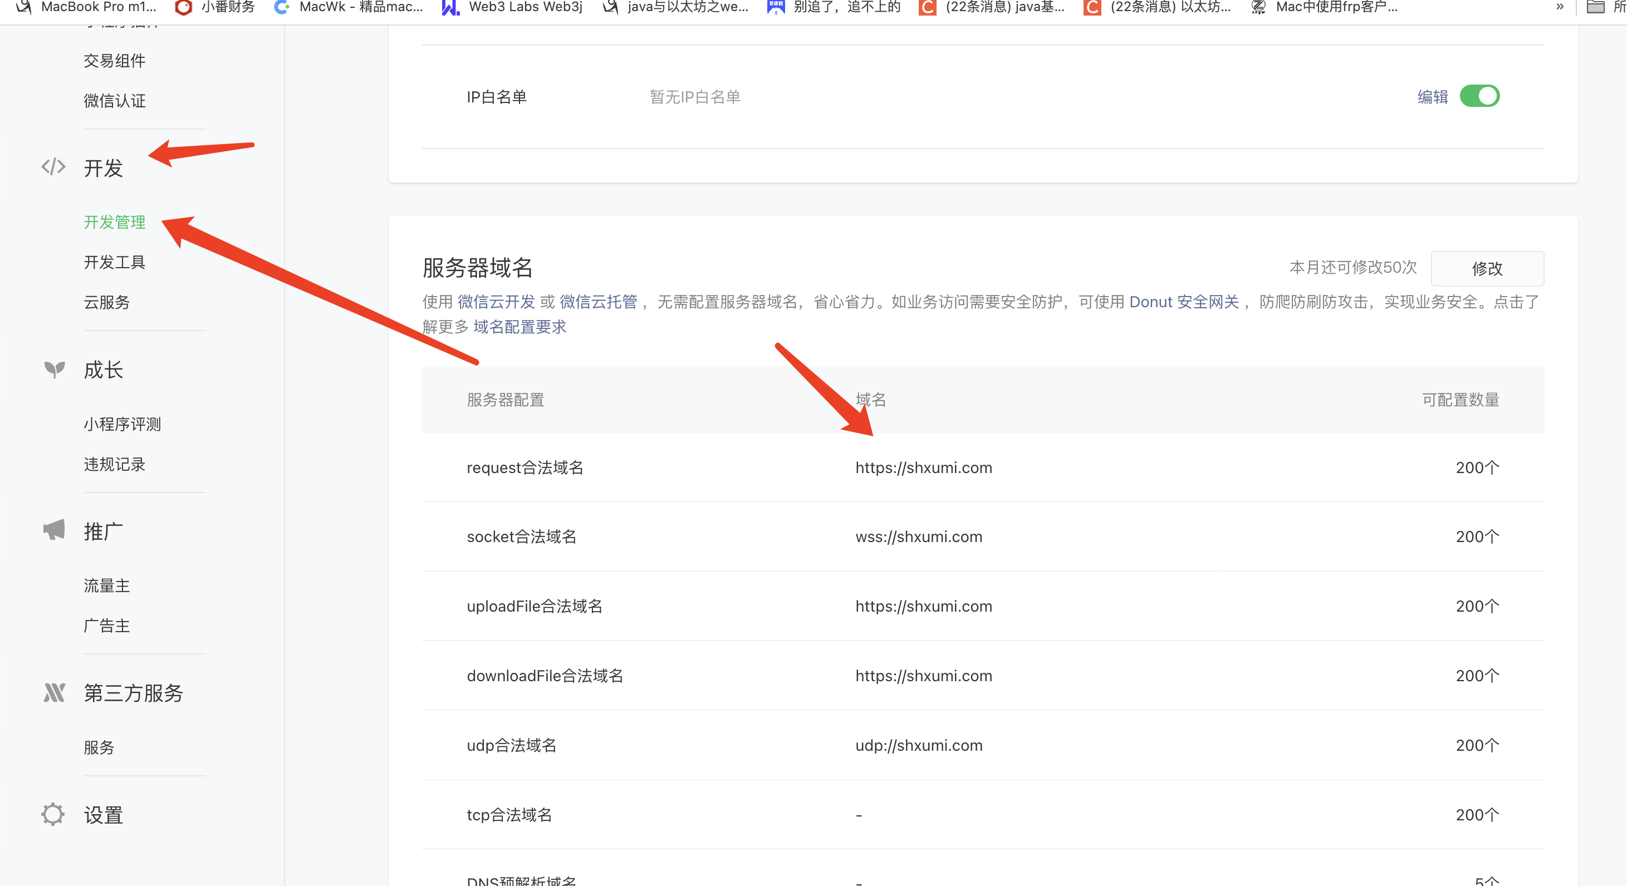This screenshot has width=1627, height=886.
Task: Click the udp://shxumi.com domain value
Action: [x=919, y=745]
